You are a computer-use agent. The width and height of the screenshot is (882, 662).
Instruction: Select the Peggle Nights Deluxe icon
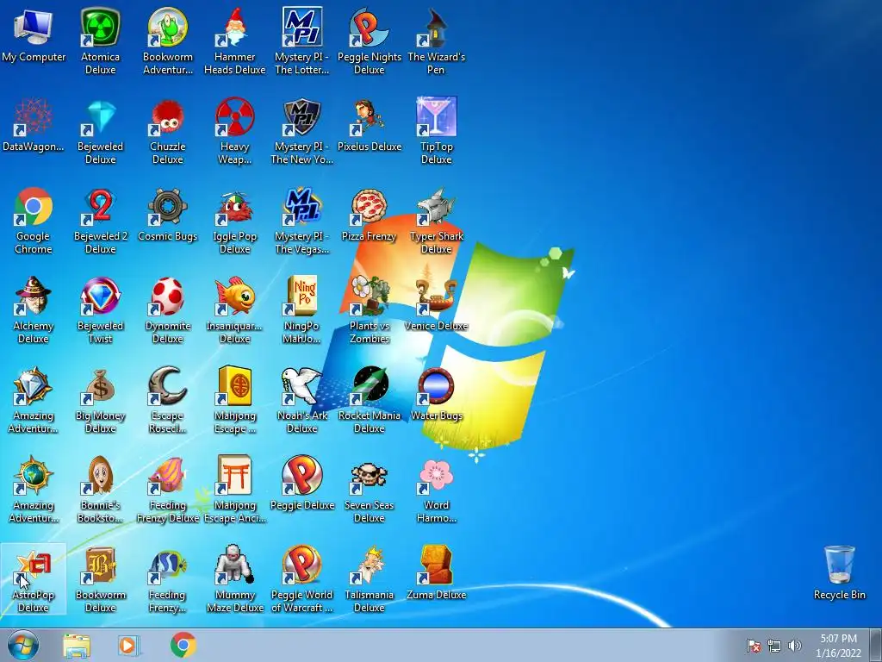click(369, 27)
